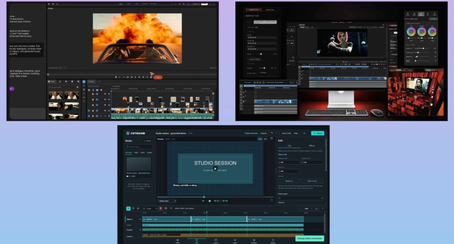
Task: Click the expand icon atop Cutroom preview
Action: coord(271,138)
